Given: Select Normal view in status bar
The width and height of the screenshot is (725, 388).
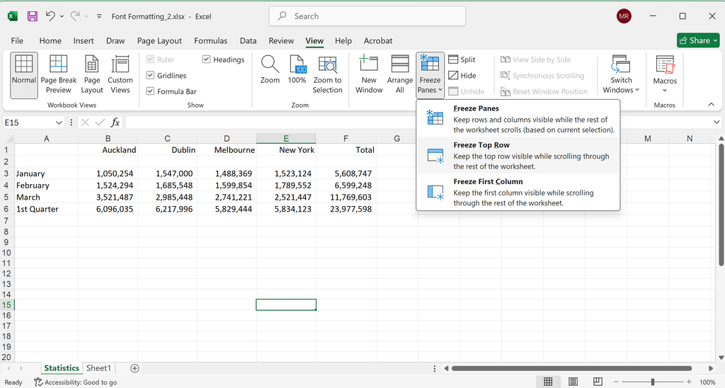Looking at the screenshot, I should tap(548, 382).
